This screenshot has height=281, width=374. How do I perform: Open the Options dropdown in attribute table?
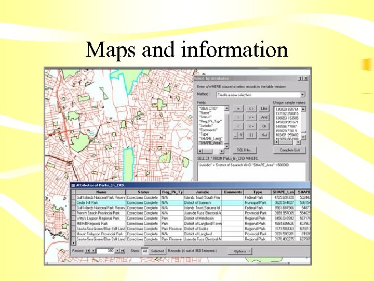click(240, 251)
